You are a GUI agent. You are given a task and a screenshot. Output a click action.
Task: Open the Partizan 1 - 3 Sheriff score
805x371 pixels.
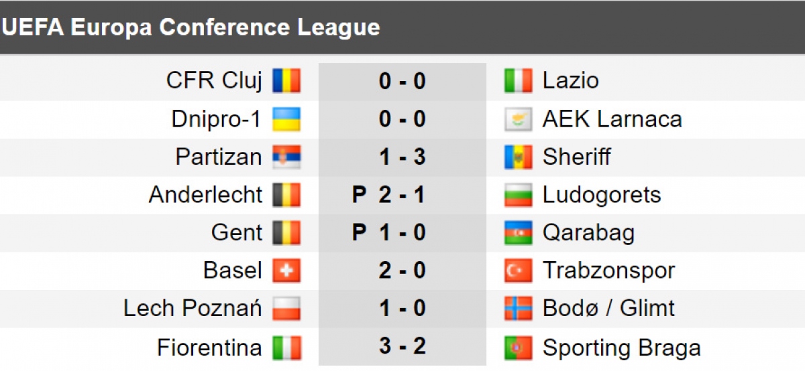(x=402, y=157)
